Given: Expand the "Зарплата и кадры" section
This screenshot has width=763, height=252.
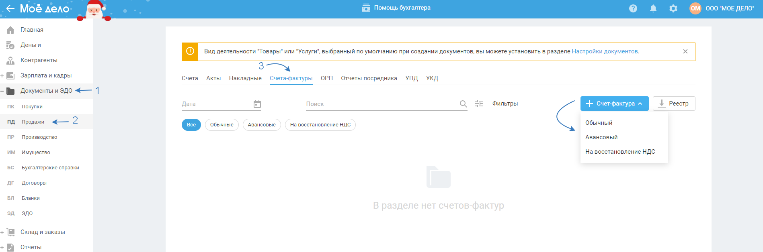Looking at the screenshot, I should 2,76.
